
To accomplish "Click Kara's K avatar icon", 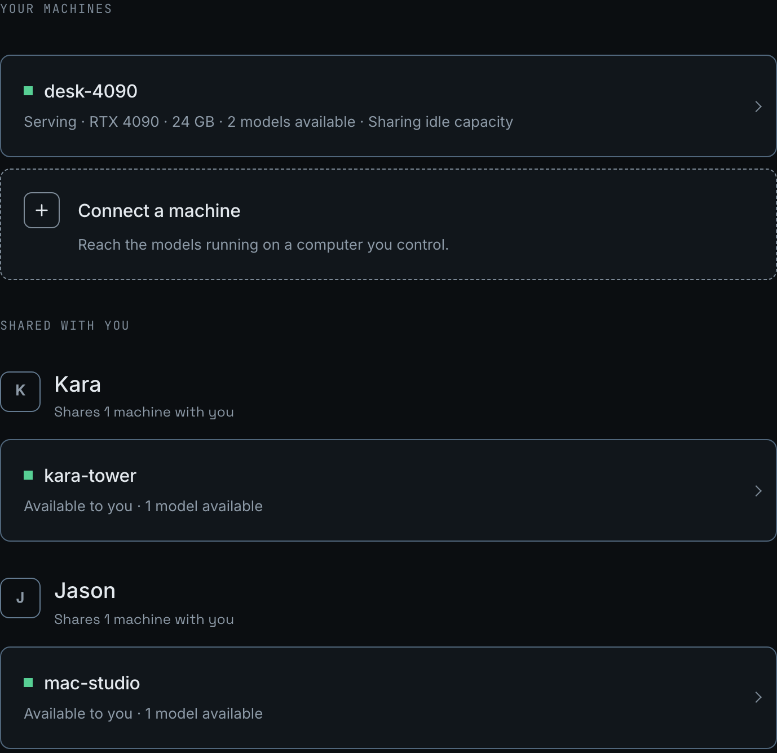I will click(x=20, y=391).
